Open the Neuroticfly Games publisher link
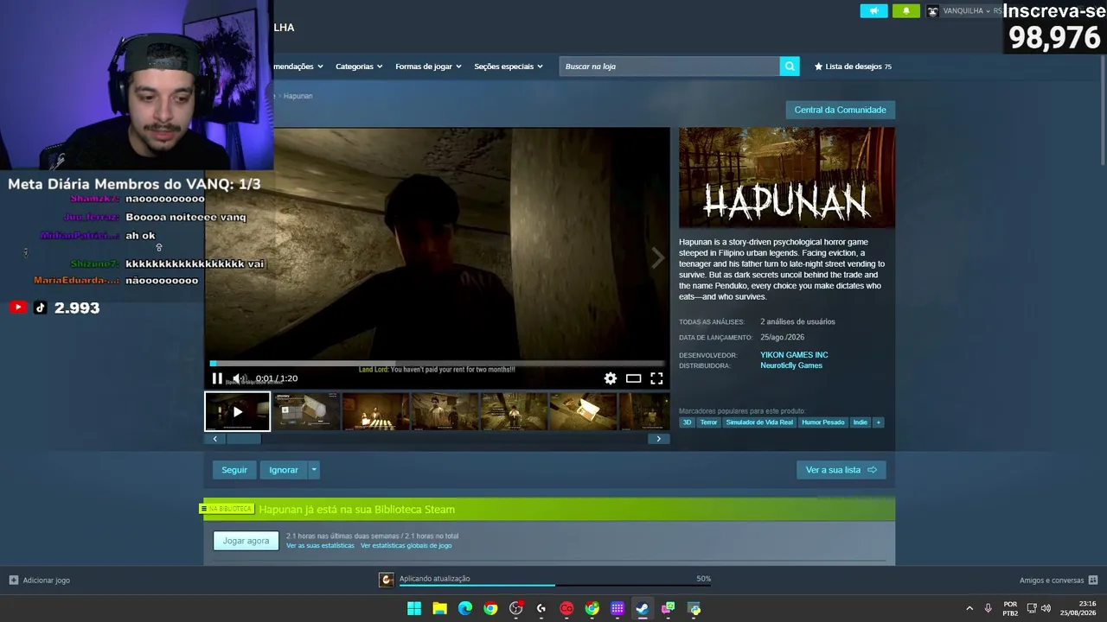The height and width of the screenshot is (622, 1107). tap(791, 365)
